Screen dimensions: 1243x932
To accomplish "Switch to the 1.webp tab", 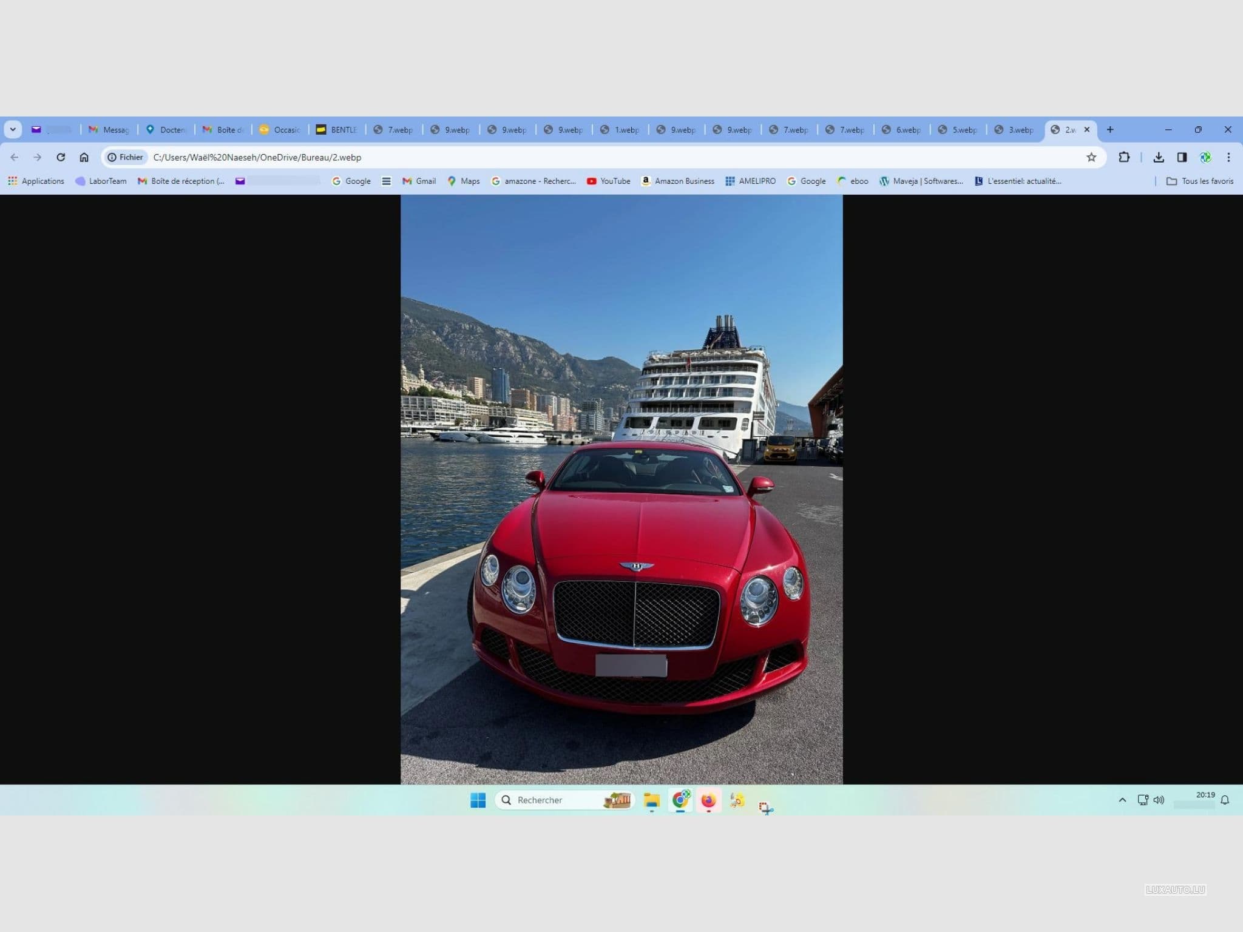I will coord(620,129).
